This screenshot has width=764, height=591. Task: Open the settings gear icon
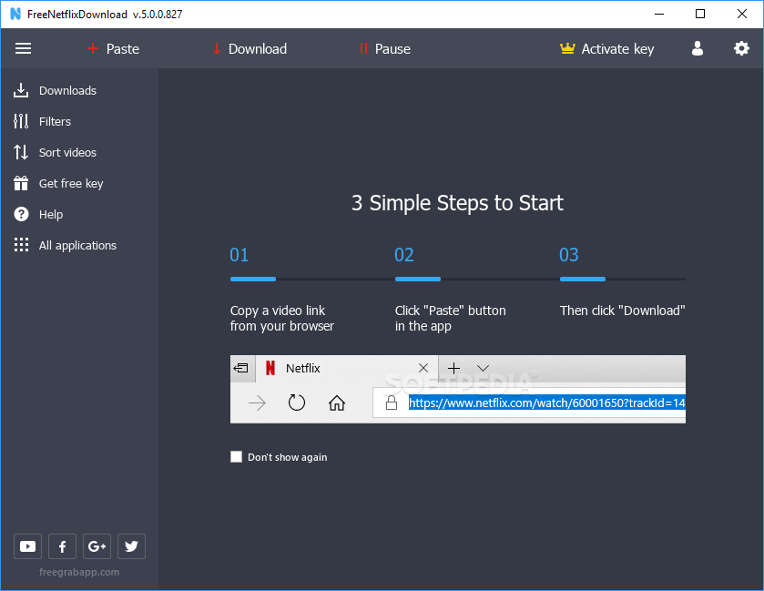741,48
